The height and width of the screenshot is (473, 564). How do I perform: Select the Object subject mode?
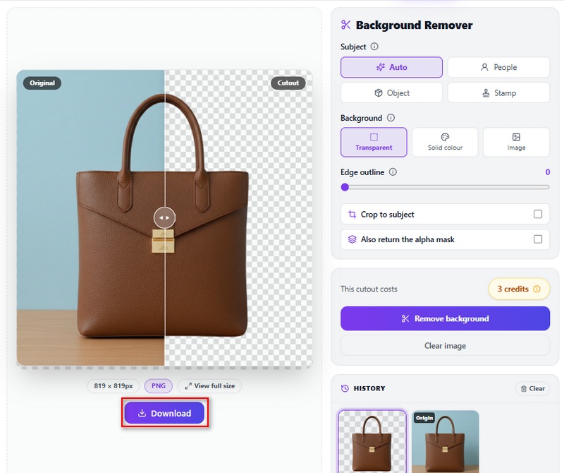click(x=391, y=93)
